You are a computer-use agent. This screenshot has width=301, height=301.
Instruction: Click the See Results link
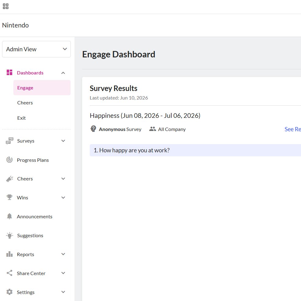click(292, 129)
